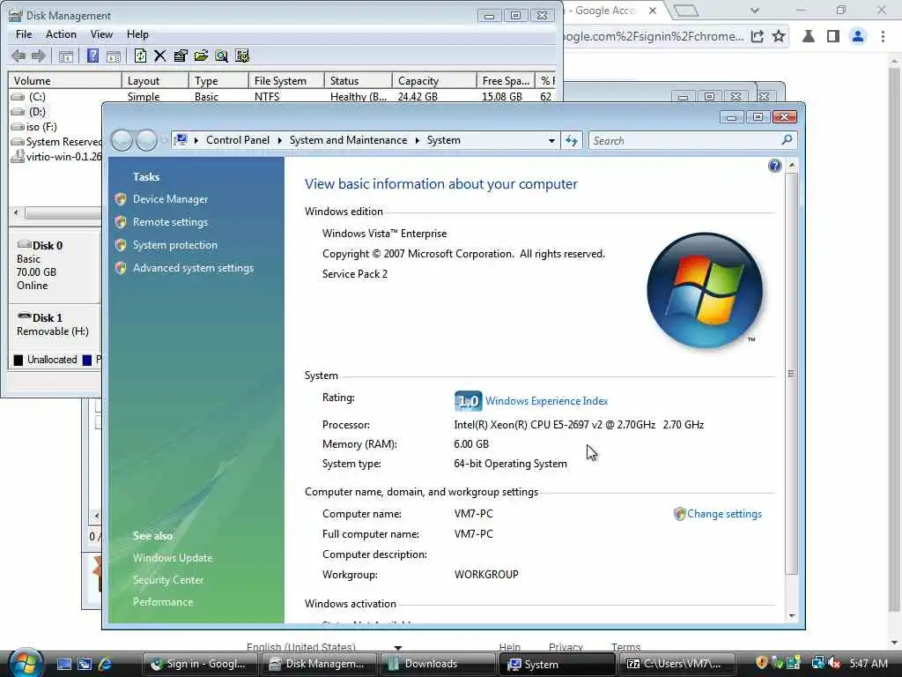The height and width of the screenshot is (677, 902).
Task: Open the blue Help icon in Disk Management toolbar
Action: (x=92, y=56)
